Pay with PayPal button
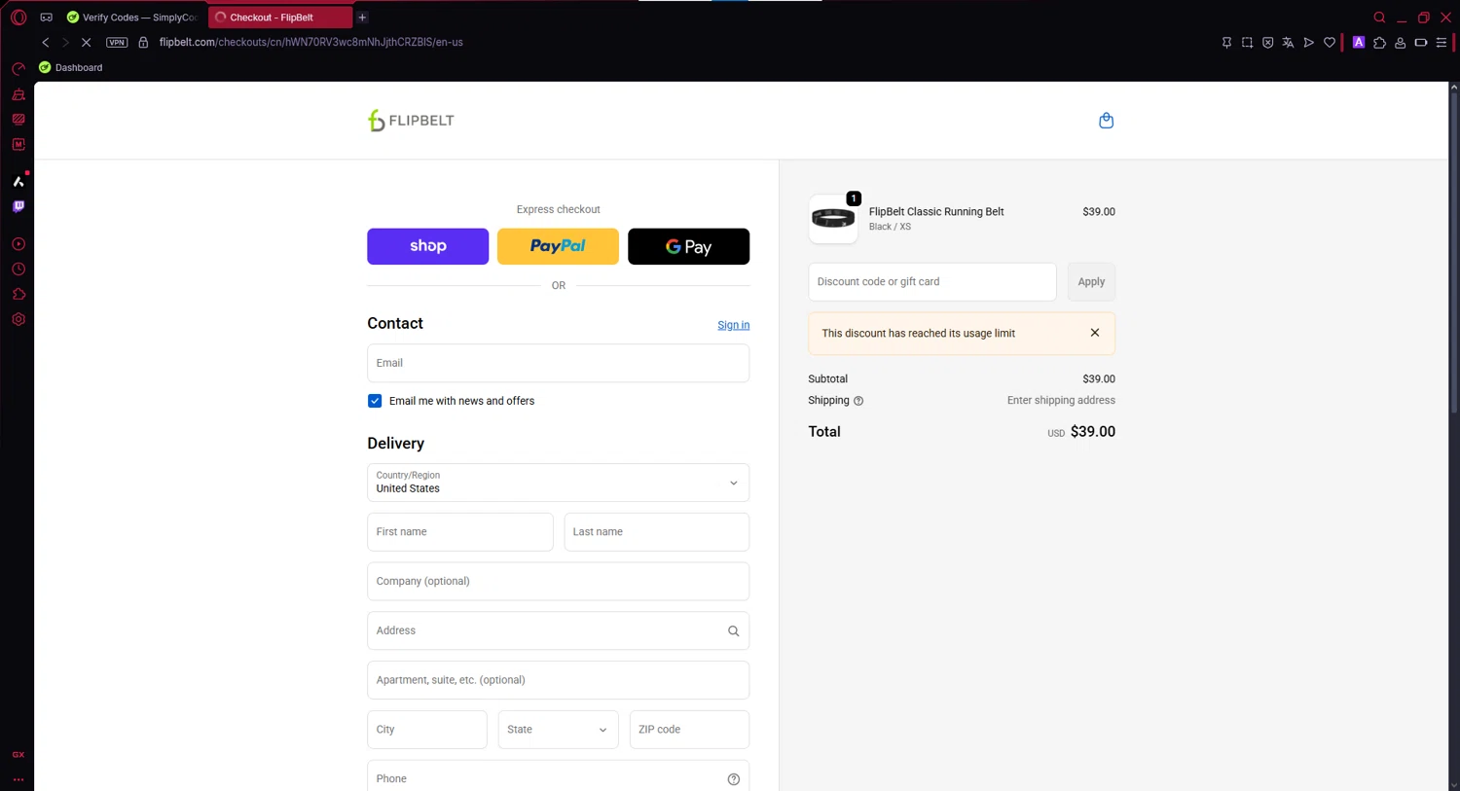 [x=558, y=246]
